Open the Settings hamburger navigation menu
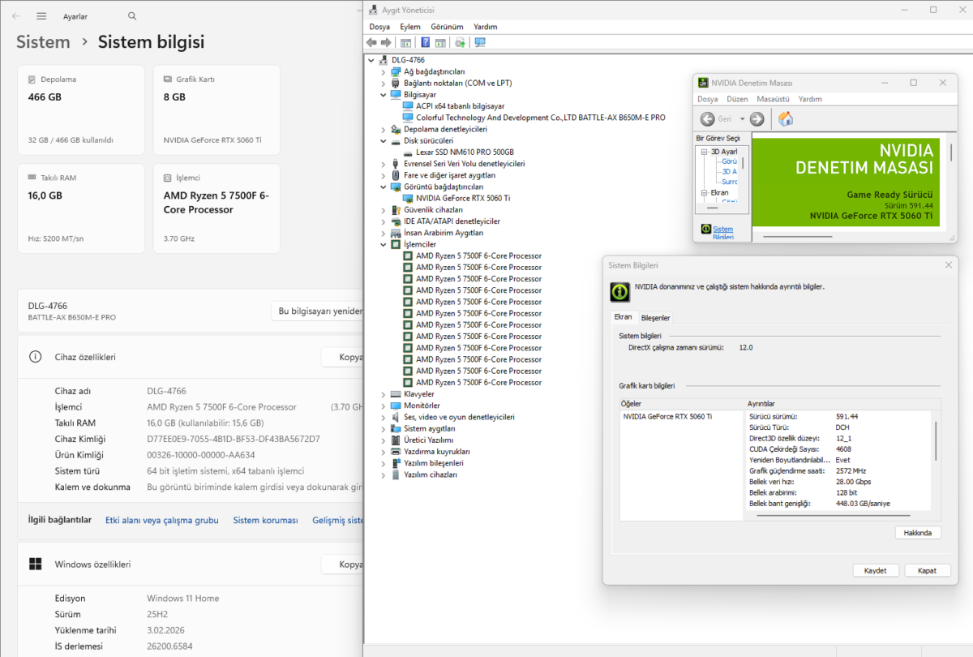This screenshot has height=657, width=973. (x=42, y=16)
